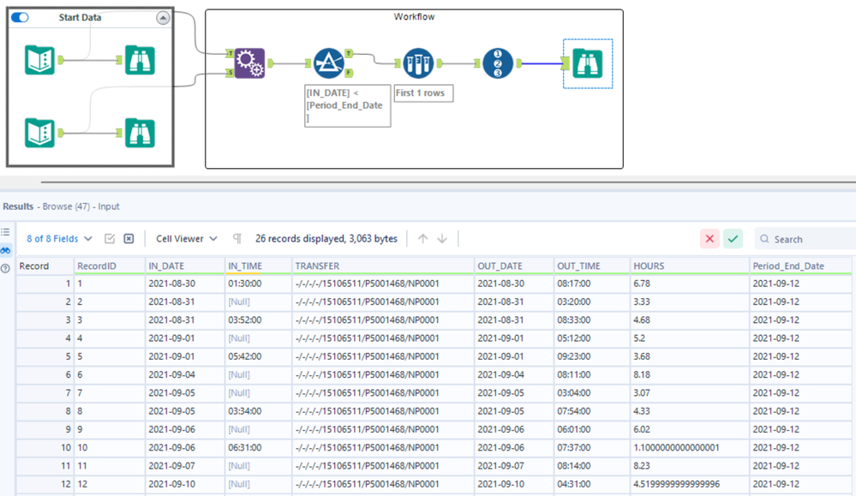Click the bottom Browse tool in Start Data

(x=140, y=133)
